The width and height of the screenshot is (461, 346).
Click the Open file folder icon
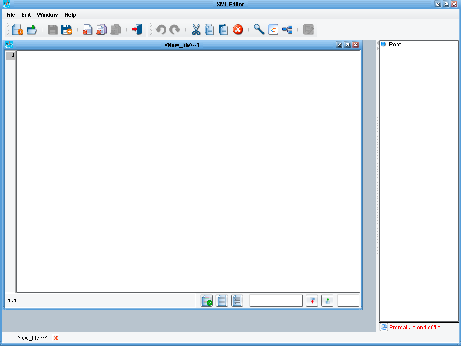coord(32,30)
